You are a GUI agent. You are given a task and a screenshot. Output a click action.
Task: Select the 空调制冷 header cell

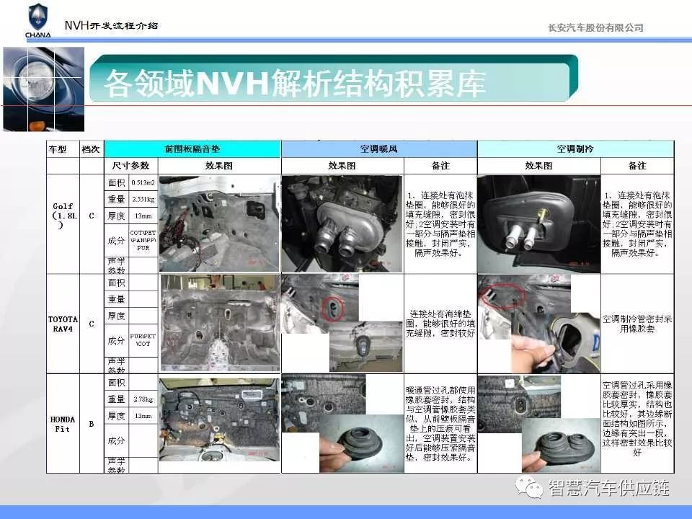[575, 149]
